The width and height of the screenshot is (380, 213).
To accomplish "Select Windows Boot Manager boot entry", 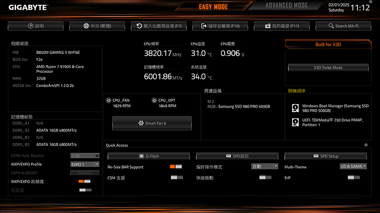I will click(x=330, y=108).
